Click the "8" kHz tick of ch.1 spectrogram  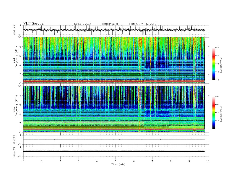point(21,47)
